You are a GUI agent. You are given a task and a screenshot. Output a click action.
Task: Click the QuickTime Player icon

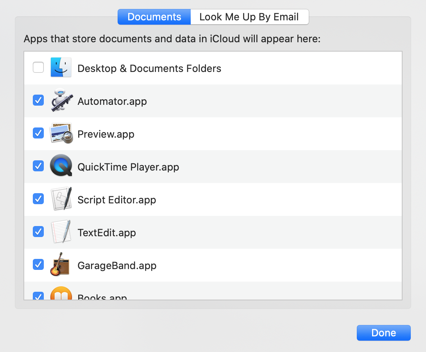(61, 165)
